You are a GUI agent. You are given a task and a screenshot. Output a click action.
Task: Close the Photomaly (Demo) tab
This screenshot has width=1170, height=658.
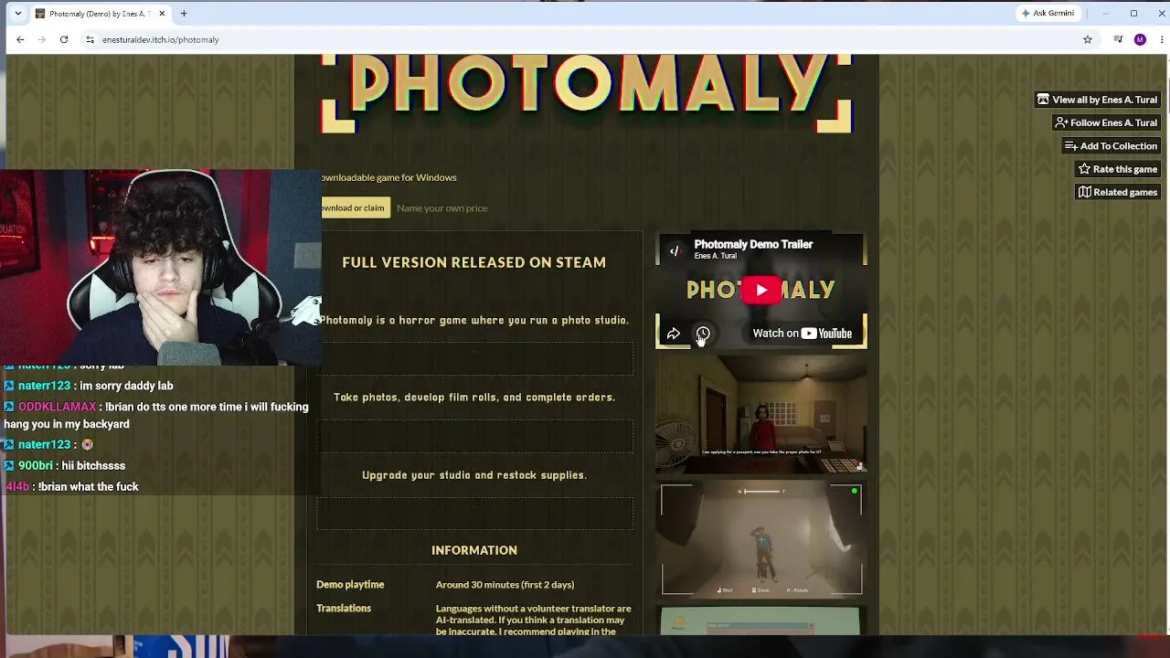(x=162, y=14)
